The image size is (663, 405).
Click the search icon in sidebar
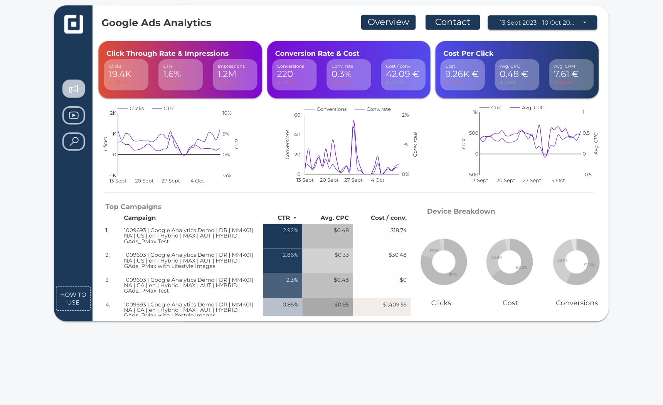pos(73,142)
